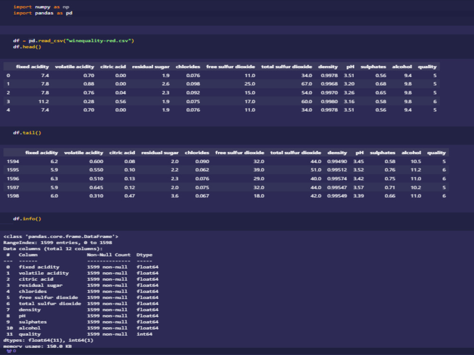Select "dtypes: float64(11), int64(1)" line

[48, 340]
